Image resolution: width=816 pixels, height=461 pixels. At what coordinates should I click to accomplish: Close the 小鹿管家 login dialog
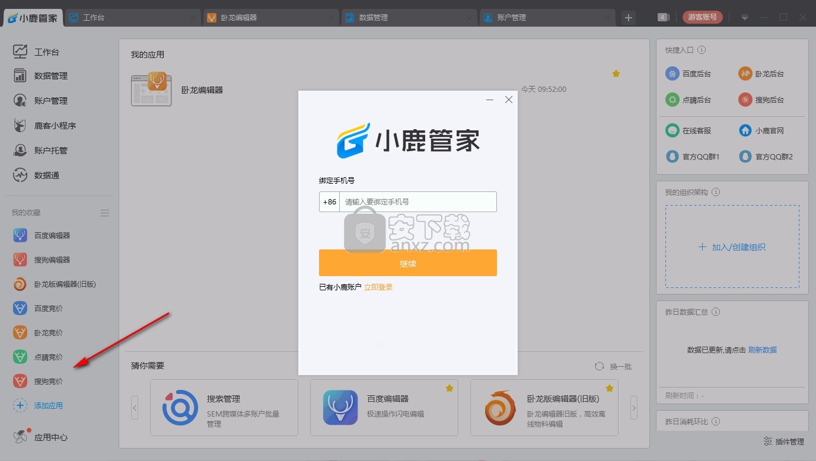coord(508,100)
